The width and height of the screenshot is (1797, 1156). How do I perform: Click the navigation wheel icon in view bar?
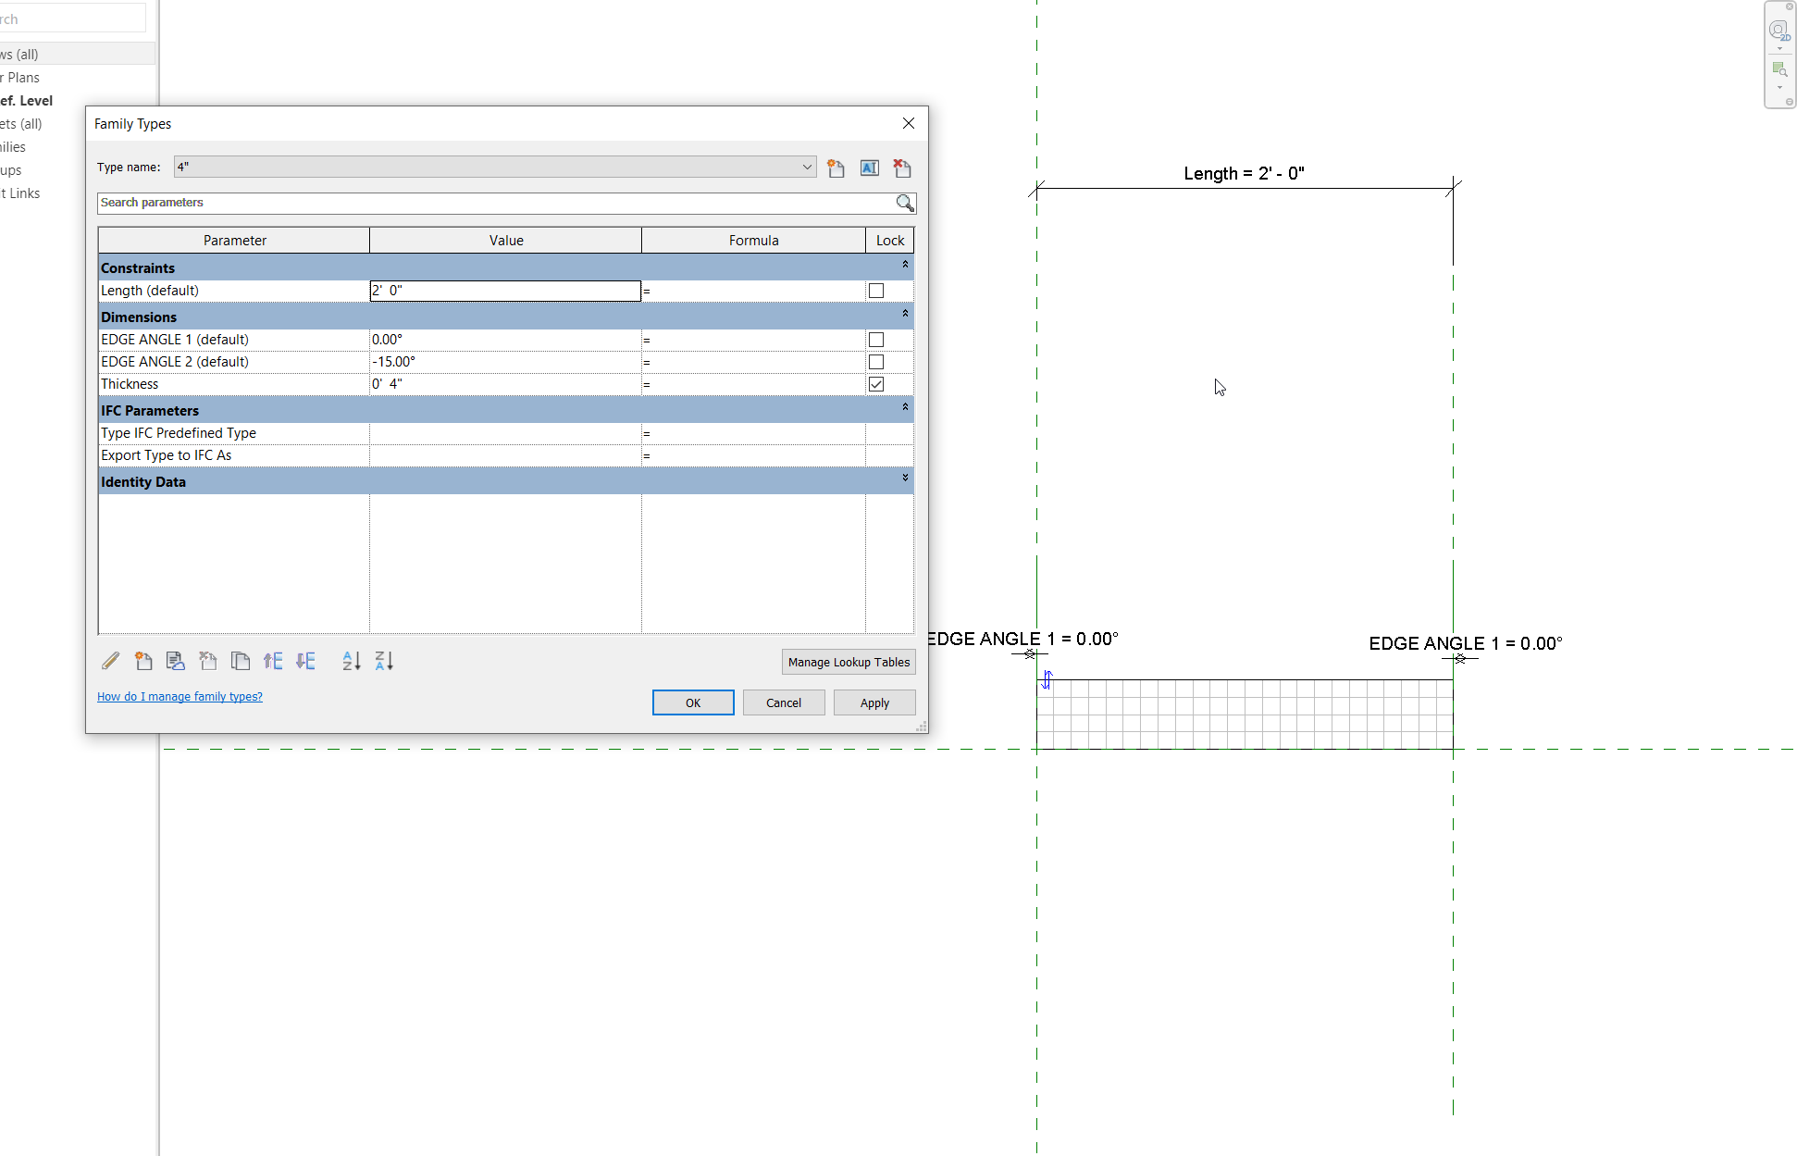point(1778,31)
